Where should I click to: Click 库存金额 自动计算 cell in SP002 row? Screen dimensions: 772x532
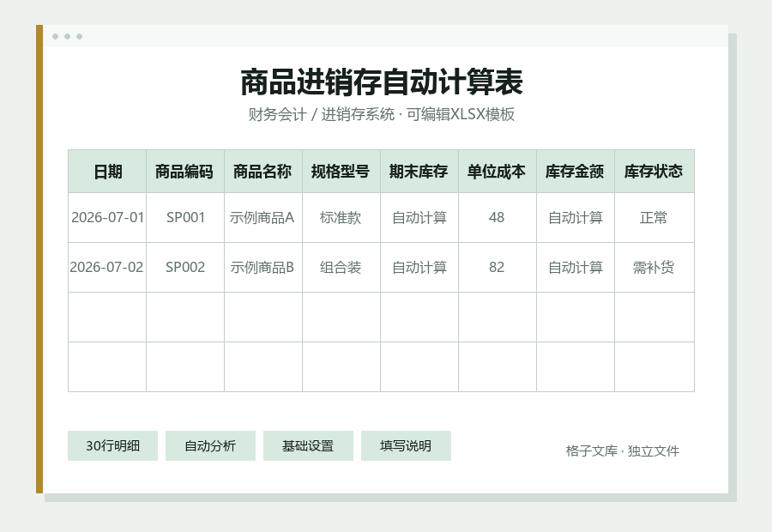(576, 268)
